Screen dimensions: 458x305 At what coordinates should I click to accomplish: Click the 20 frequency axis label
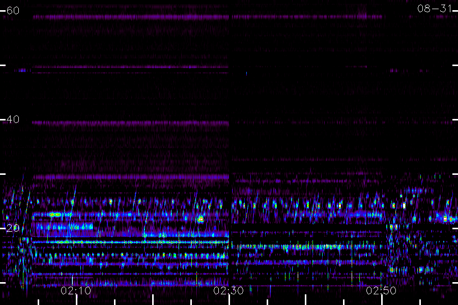[x=13, y=228]
